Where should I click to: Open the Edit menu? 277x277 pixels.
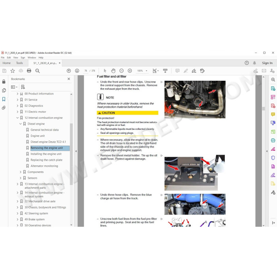pyautogui.click(x=9, y=58)
